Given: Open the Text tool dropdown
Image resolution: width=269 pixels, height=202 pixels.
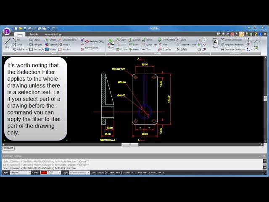Looking at the screenshot, I should click(x=215, y=50).
